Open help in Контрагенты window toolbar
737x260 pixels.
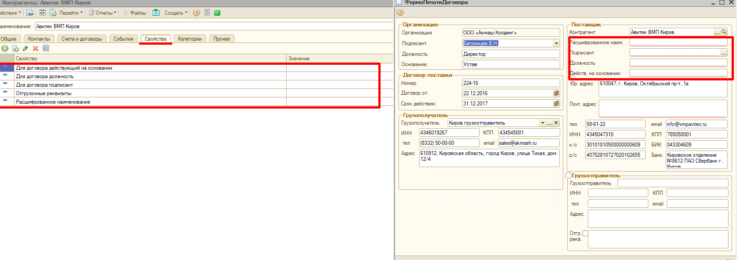coord(197,13)
